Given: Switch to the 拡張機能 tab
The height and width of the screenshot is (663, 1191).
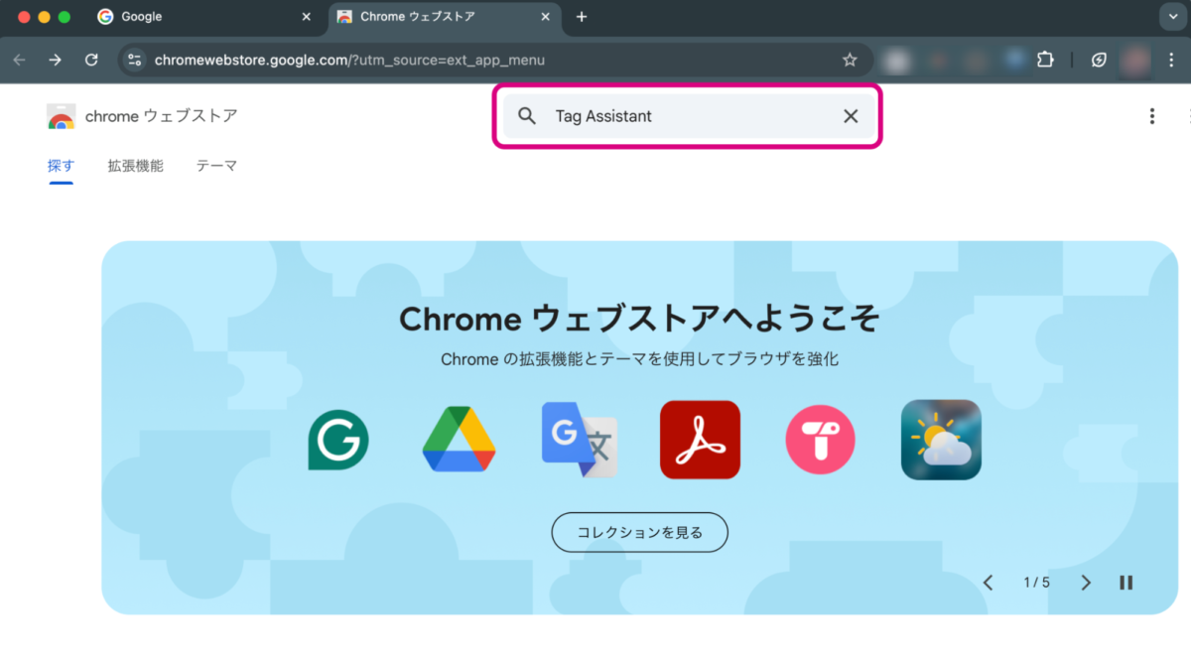Looking at the screenshot, I should [135, 166].
